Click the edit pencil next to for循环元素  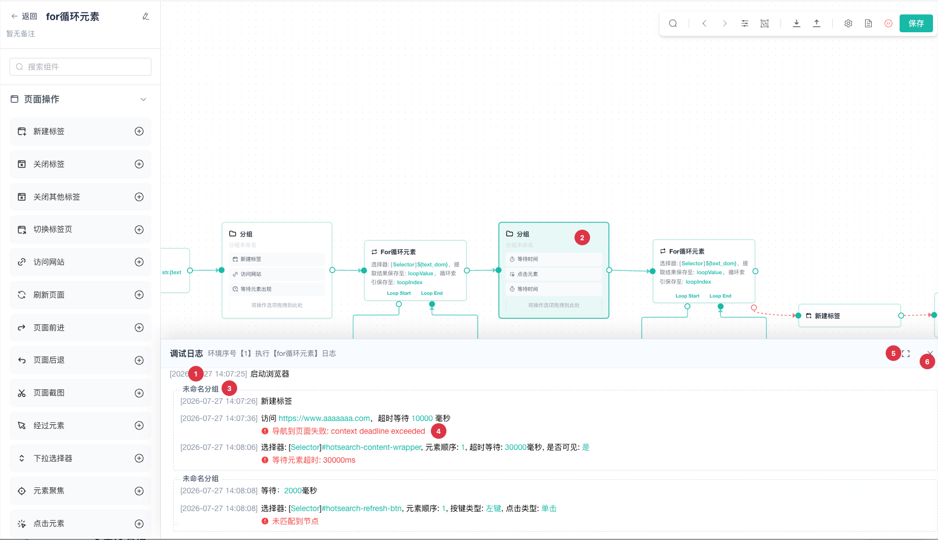point(146,17)
